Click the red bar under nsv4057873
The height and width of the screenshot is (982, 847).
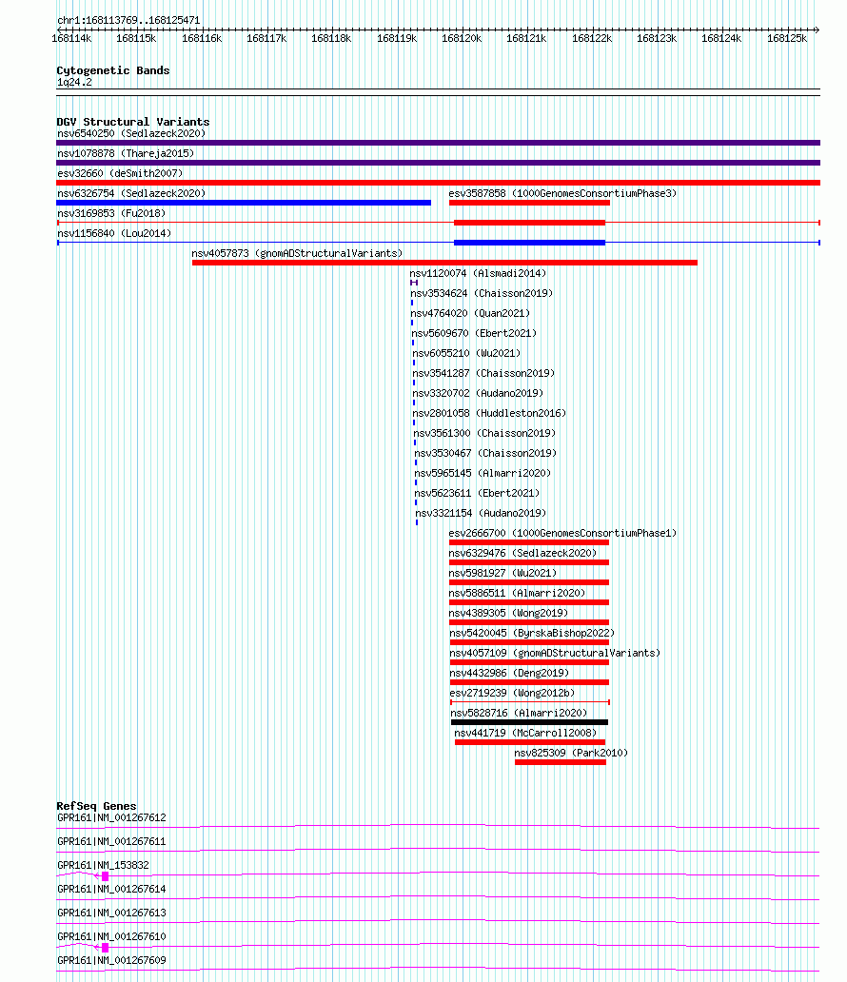444,263
